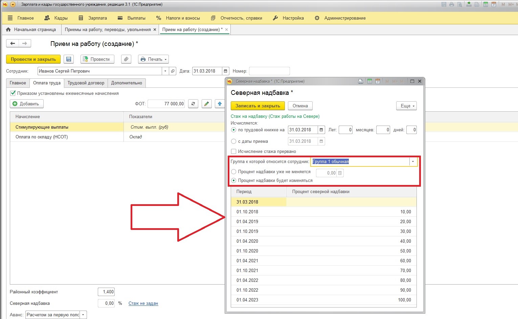This screenshot has width=518, height=319.
Task: Switch to the Дополнительно tab
Action: tap(127, 83)
